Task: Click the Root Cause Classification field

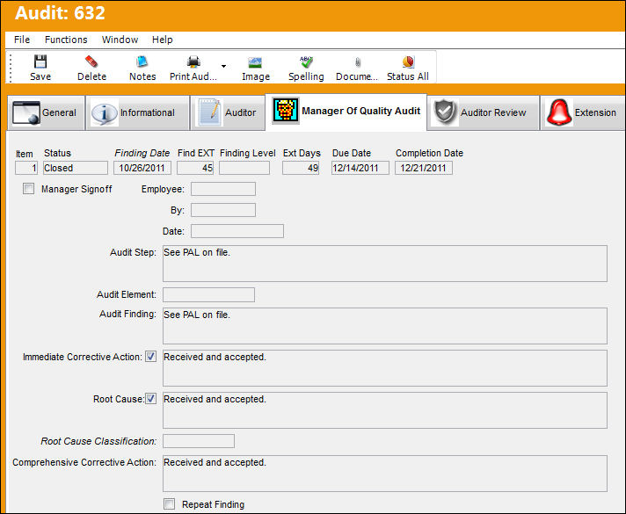Action: coord(199,441)
